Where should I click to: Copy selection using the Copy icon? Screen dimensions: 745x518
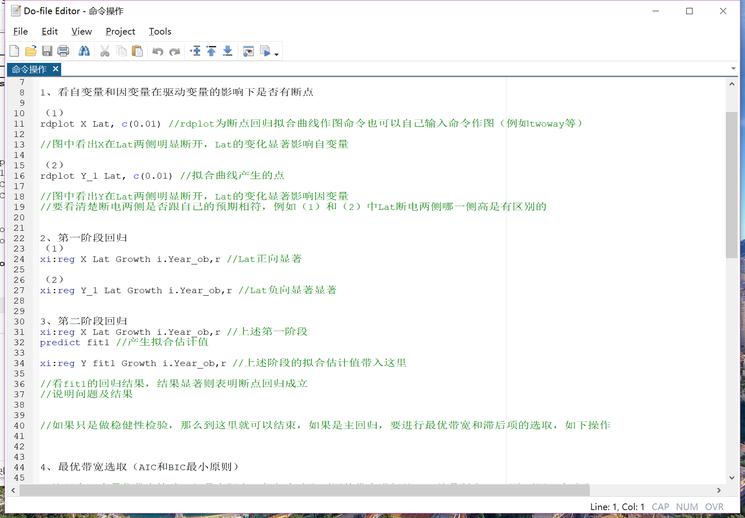pyautogui.click(x=121, y=51)
